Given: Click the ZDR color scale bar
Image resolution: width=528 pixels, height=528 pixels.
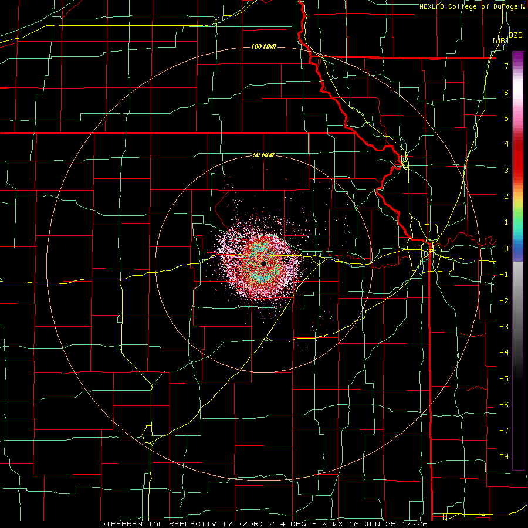Looking at the screenshot, I should (518, 260).
